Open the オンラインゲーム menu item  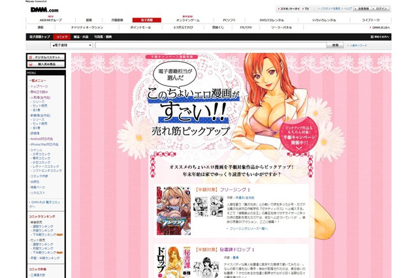pos(187,20)
